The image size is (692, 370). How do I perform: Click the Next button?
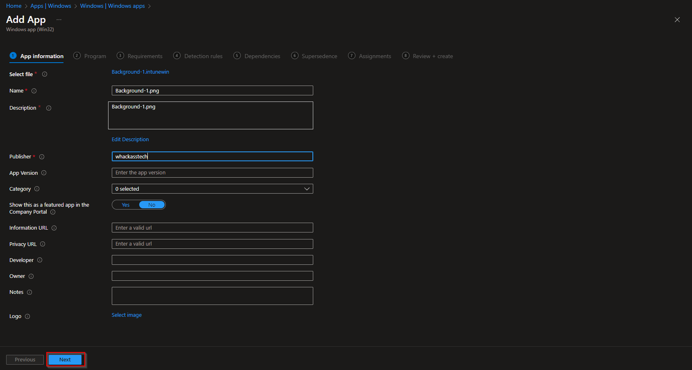[65, 359]
